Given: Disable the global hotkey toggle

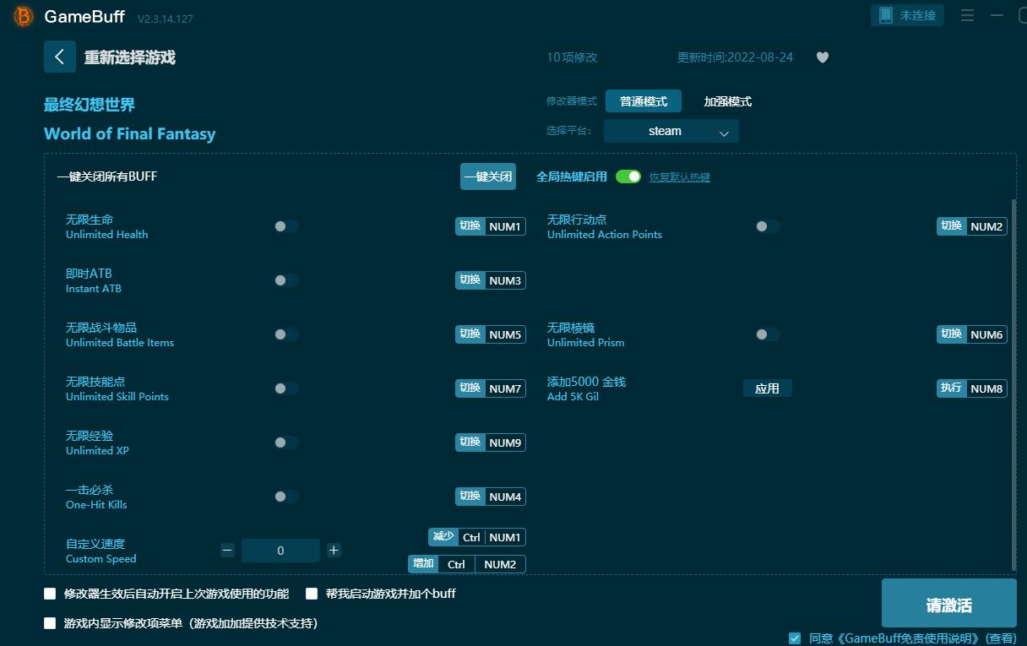Looking at the screenshot, I should coord(628,176).
